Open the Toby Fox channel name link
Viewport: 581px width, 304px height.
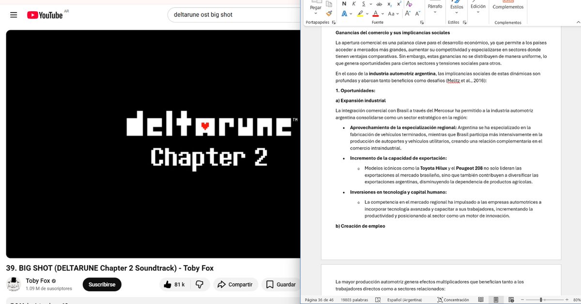click(x=39, y=281)
